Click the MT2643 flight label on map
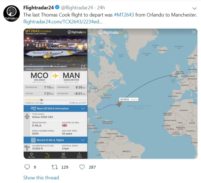The image size is (201, 183). coord(129,99)
